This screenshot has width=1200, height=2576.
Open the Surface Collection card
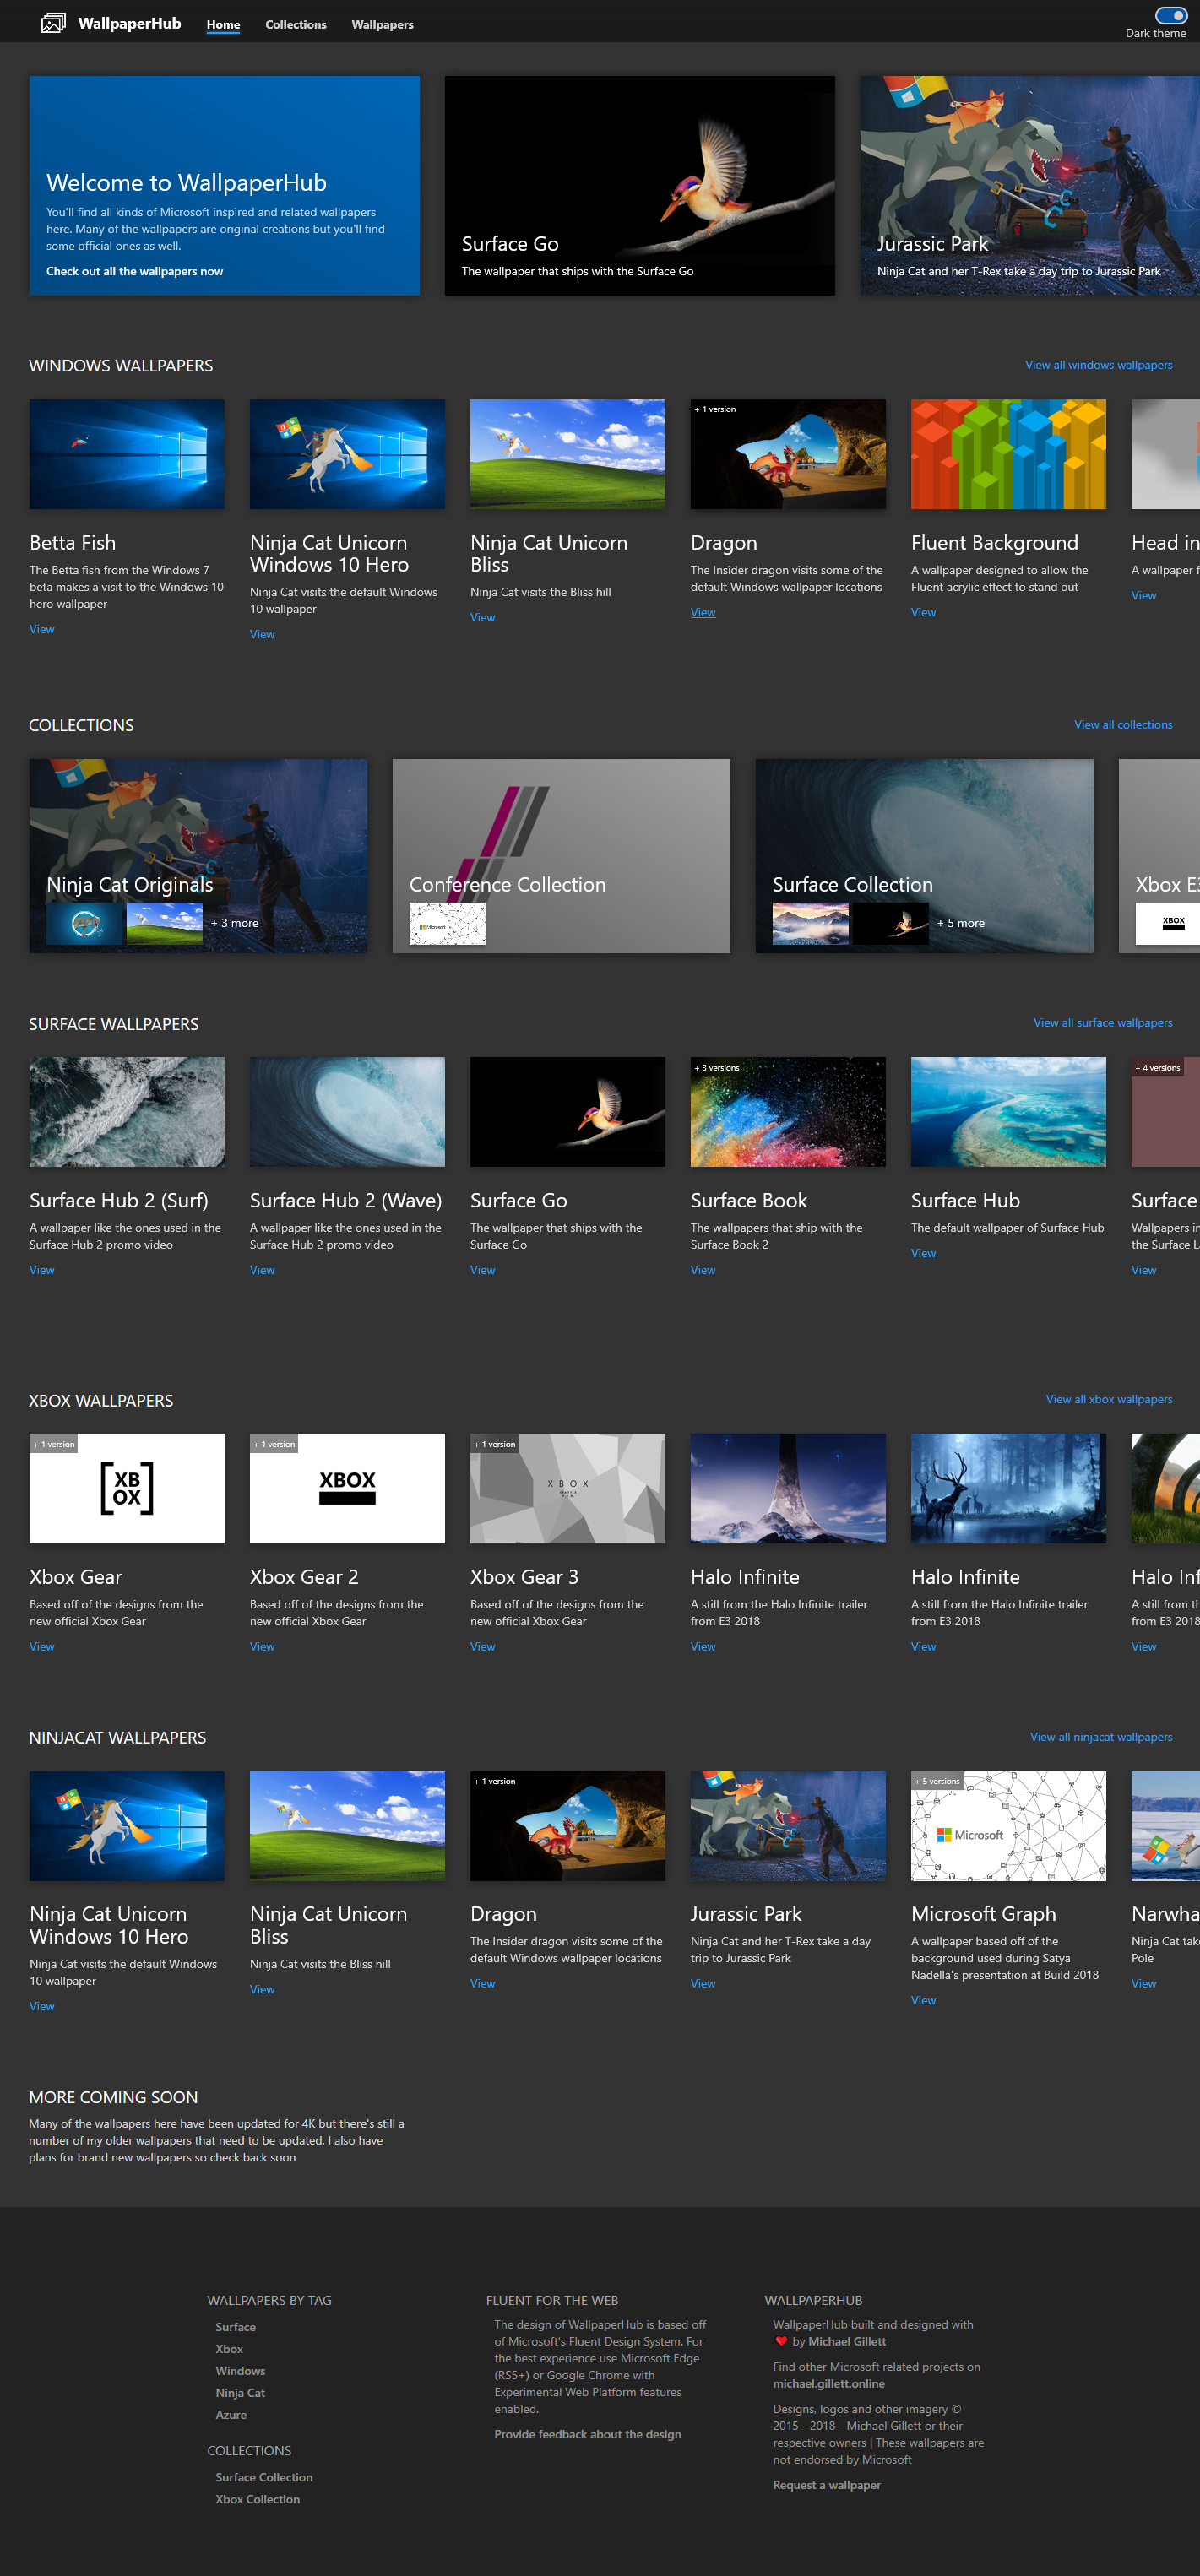point(924,855)
